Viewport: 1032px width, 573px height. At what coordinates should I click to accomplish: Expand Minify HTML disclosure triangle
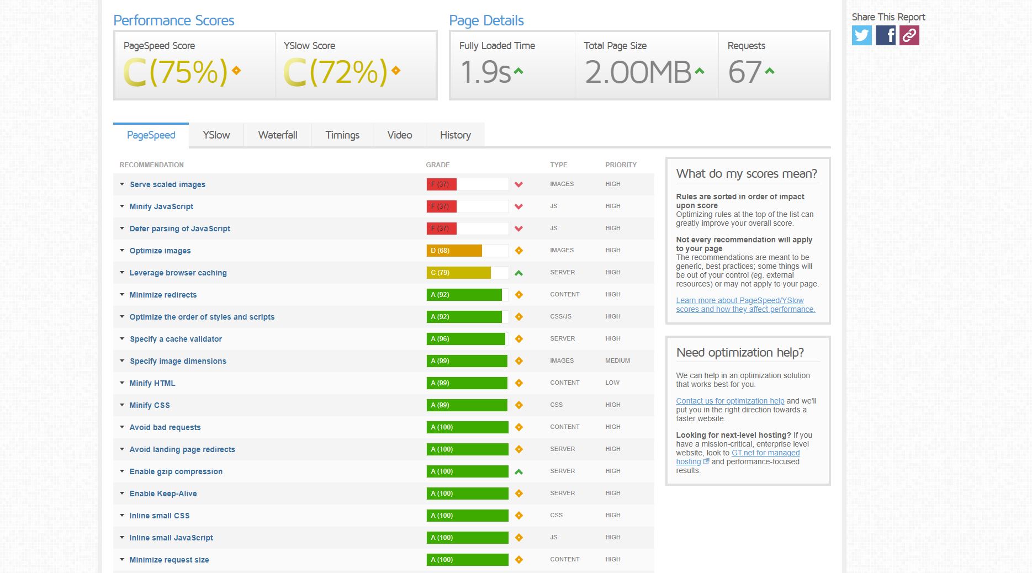(122, 383)
